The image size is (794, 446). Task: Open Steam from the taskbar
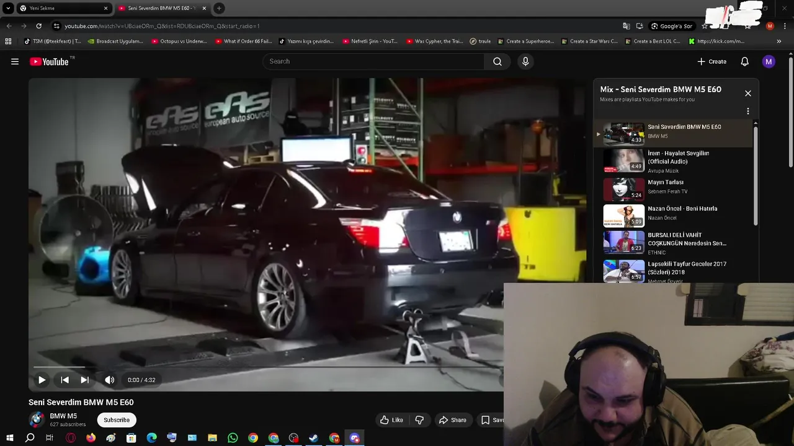click(x=314, y=438)
